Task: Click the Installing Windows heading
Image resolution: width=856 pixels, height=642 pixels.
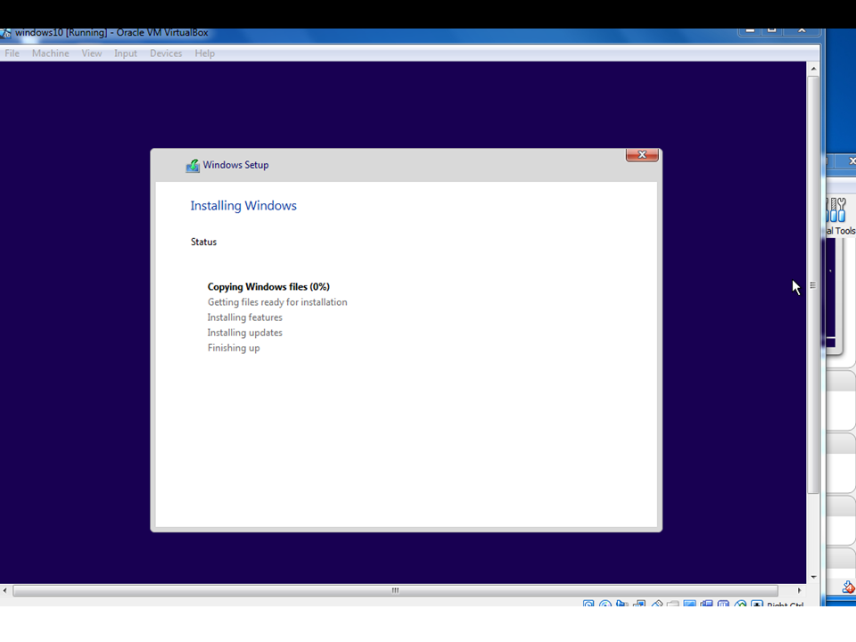Action: tap(243, 206)
